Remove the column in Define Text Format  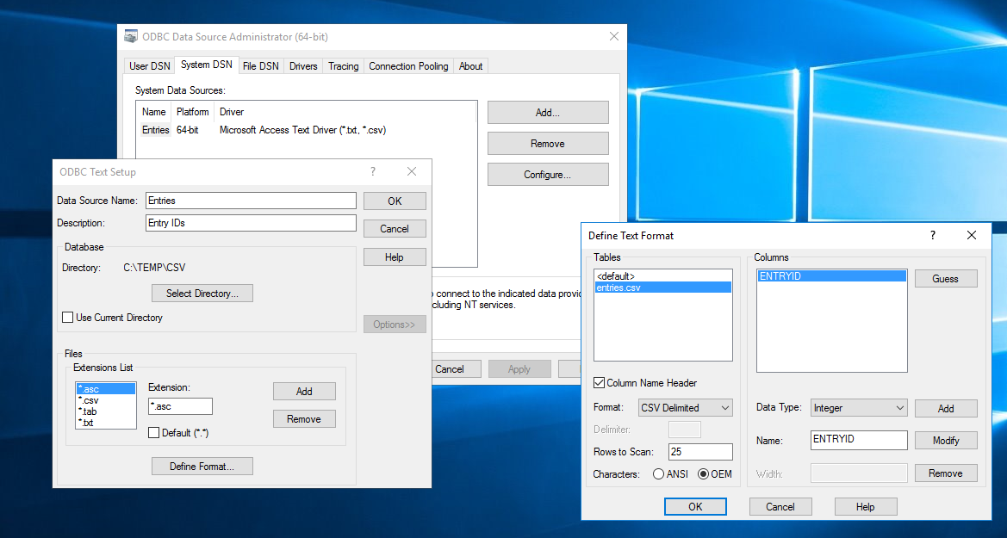point(945,473)
